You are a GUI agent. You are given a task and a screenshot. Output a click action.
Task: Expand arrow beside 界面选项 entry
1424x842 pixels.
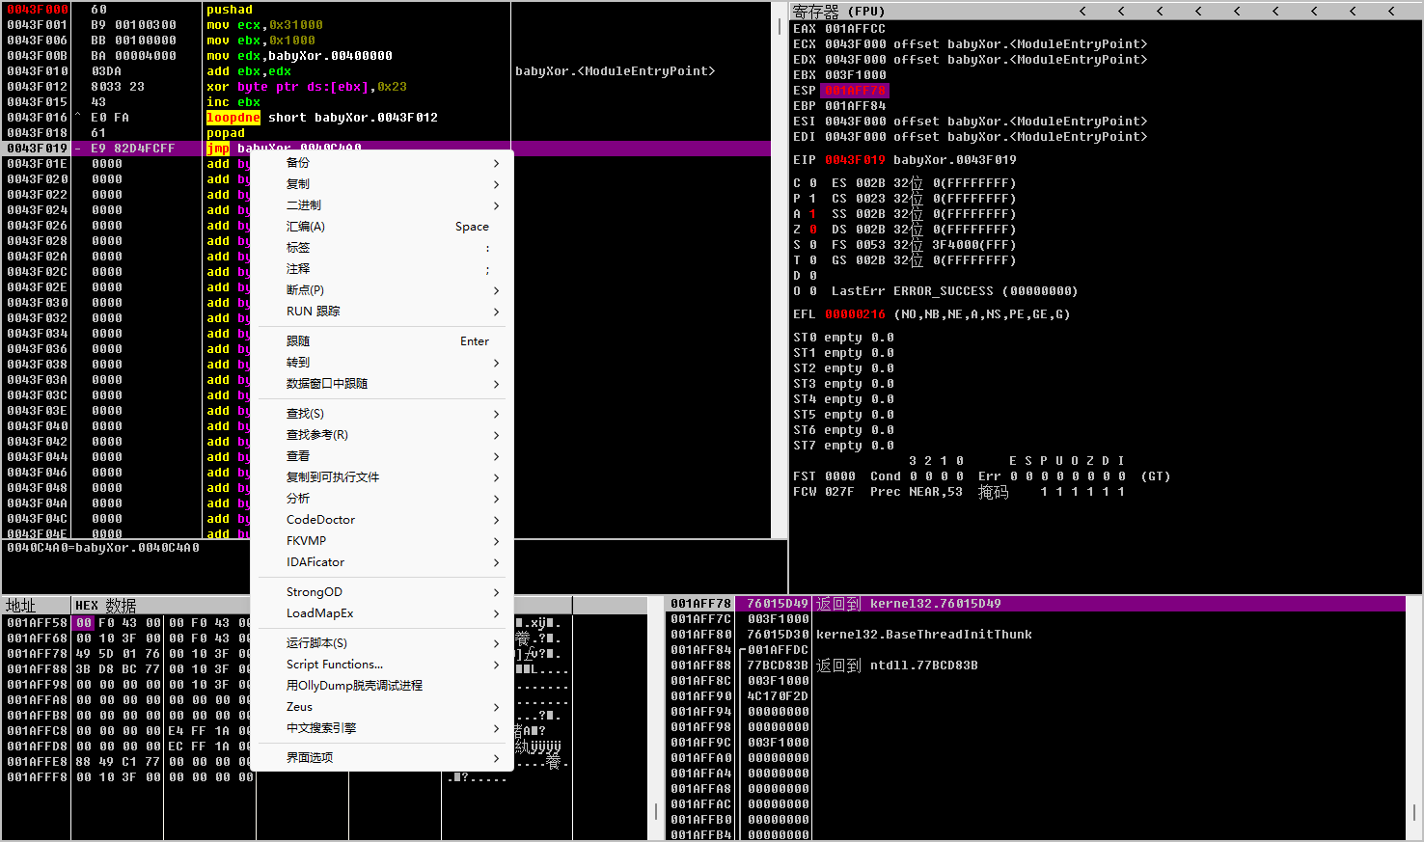(x=497, y=758)
